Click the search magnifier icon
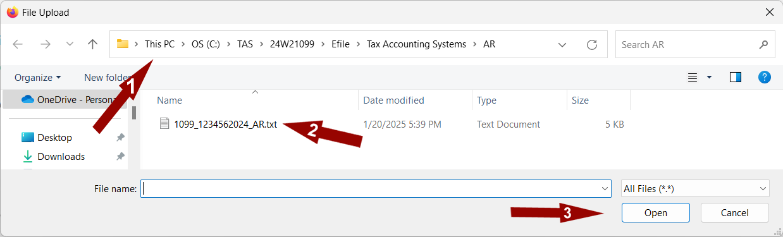783x237 pixels. pyautogui.click(x=763, y=45)
